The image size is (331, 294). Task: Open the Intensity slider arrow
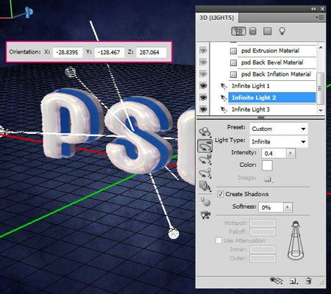click(291, 154)
